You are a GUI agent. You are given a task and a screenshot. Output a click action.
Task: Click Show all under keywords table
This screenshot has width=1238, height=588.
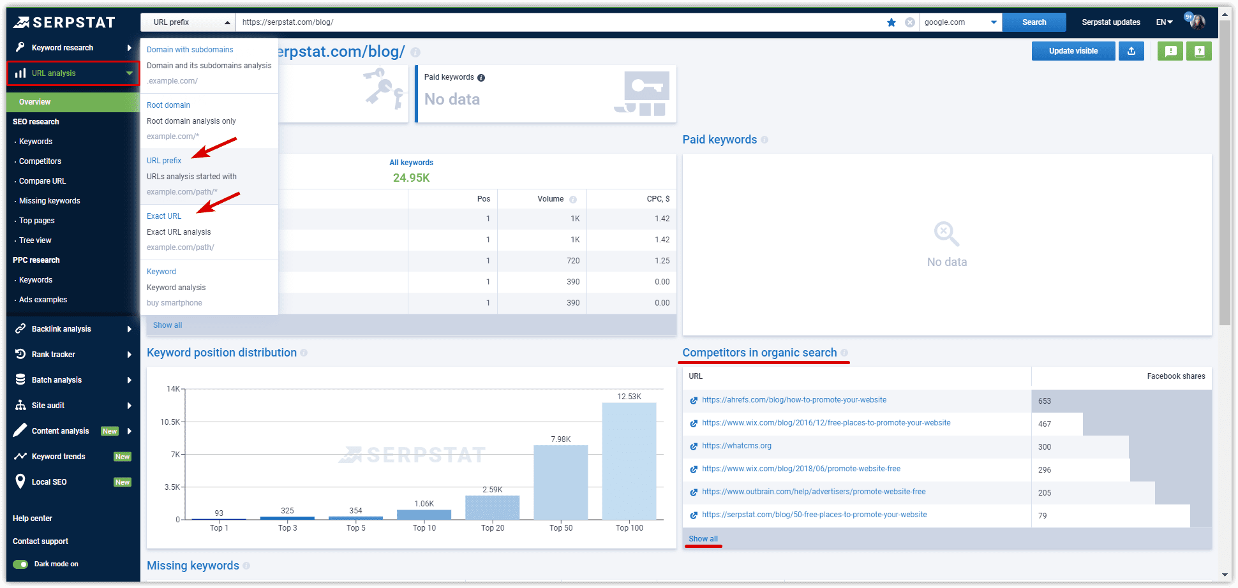pos(167,325)
